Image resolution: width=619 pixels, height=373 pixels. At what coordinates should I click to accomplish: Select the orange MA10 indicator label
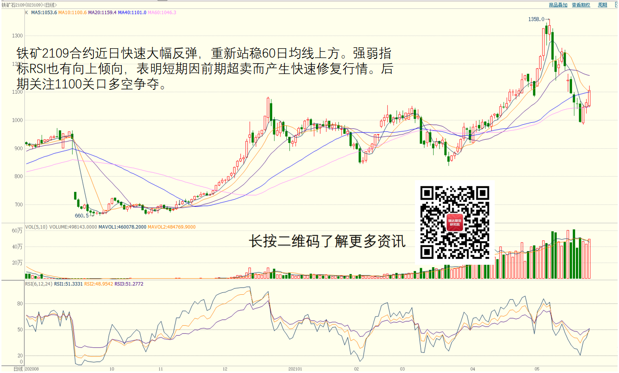click(x=73, y=12)
